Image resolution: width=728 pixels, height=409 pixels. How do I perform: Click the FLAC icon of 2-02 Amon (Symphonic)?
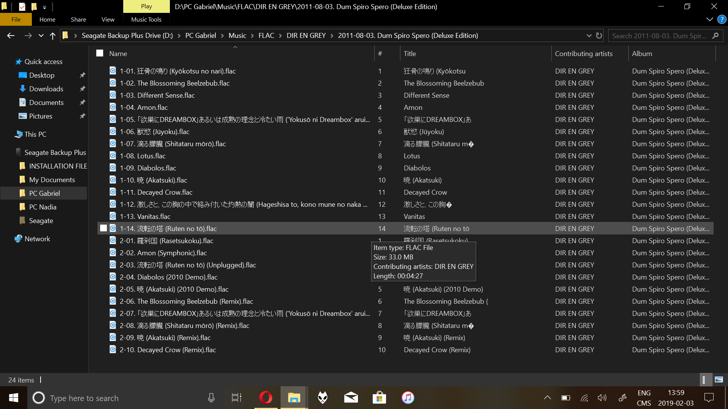click(113, 252)
